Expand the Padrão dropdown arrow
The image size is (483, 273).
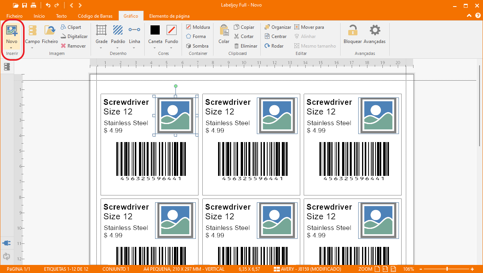coord(118,48)
